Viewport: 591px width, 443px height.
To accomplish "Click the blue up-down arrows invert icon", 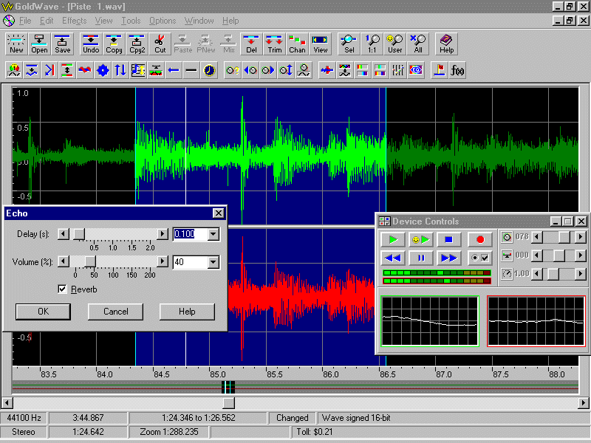I will 120,70.
